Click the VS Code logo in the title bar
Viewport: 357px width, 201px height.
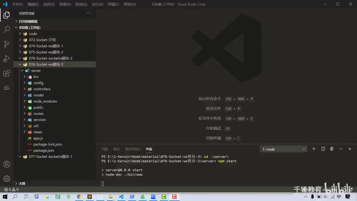point(5,4)
